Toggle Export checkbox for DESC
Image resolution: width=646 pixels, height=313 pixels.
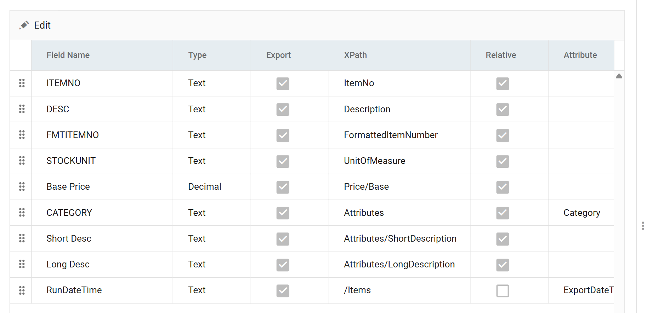(283, 110)
